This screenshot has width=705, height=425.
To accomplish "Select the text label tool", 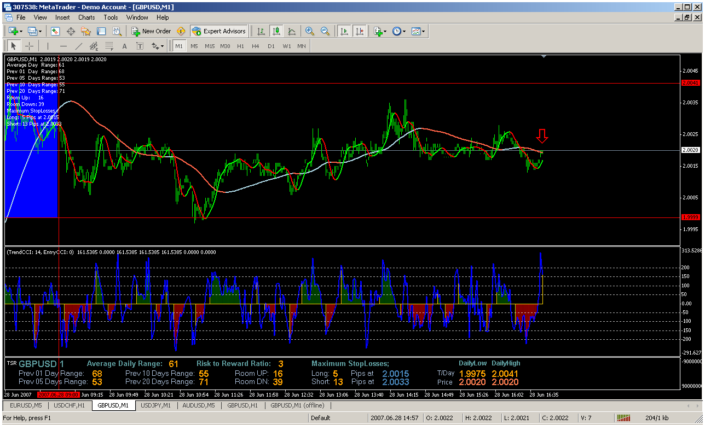I will click(x=140, y=46).
